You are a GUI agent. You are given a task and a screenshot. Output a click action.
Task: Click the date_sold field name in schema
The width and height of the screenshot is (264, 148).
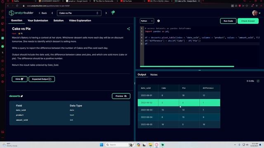tap(21, 110)
